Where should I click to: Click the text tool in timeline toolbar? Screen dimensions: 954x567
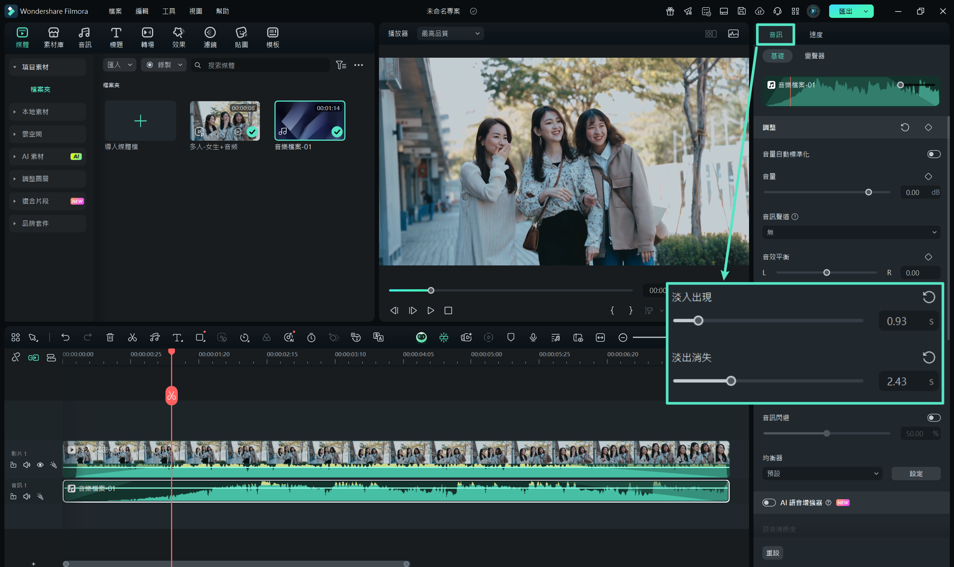tap(177, 337)
